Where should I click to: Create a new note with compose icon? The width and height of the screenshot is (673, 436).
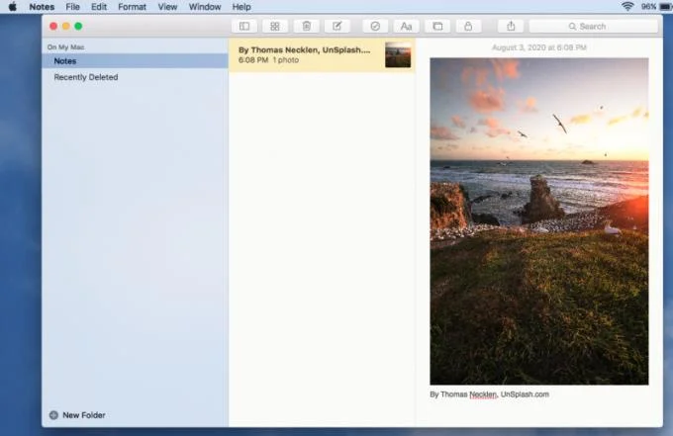pos(336,26)
